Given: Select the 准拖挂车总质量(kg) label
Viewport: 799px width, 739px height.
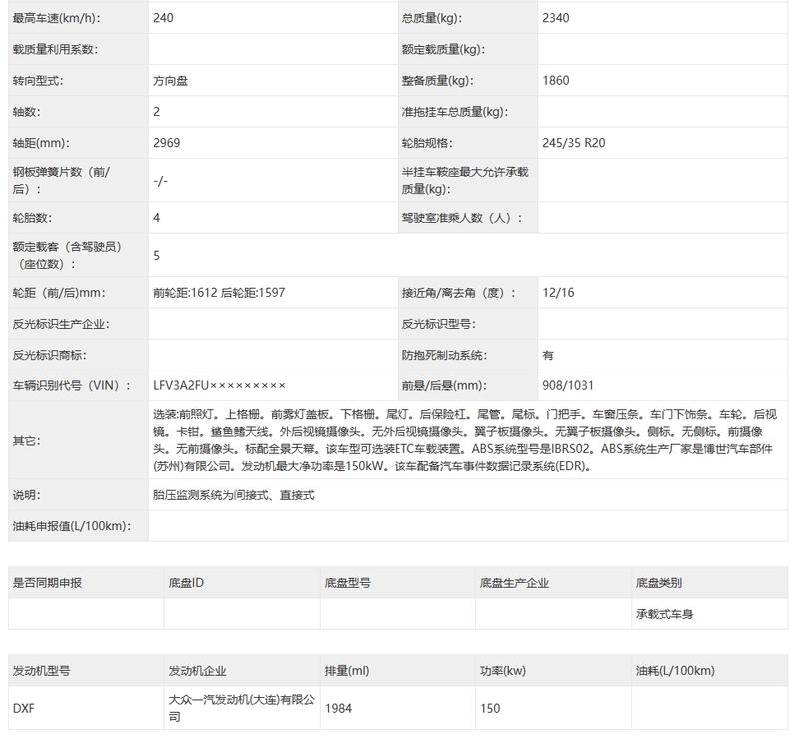Looking at the screenshot, I should click(x=455, y=112).
